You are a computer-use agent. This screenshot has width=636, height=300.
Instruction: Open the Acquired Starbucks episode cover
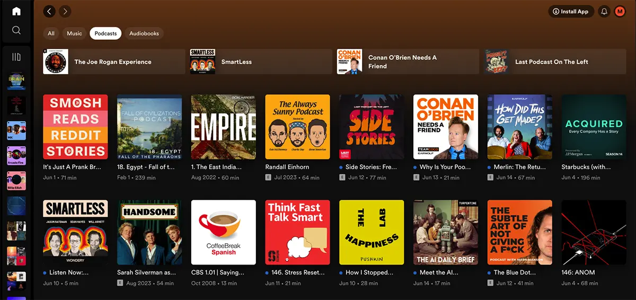[x=594, y=127]
